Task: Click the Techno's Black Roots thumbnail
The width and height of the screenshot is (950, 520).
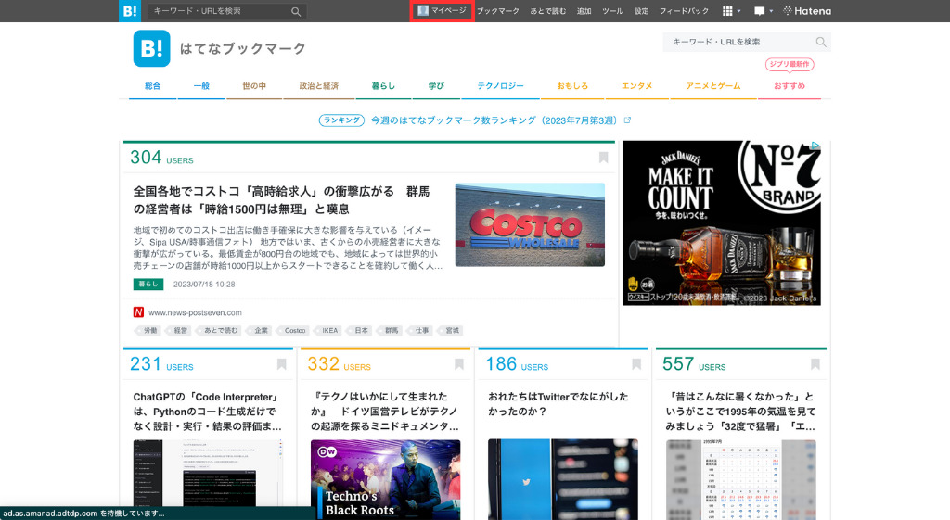Action: coord(385,479)
